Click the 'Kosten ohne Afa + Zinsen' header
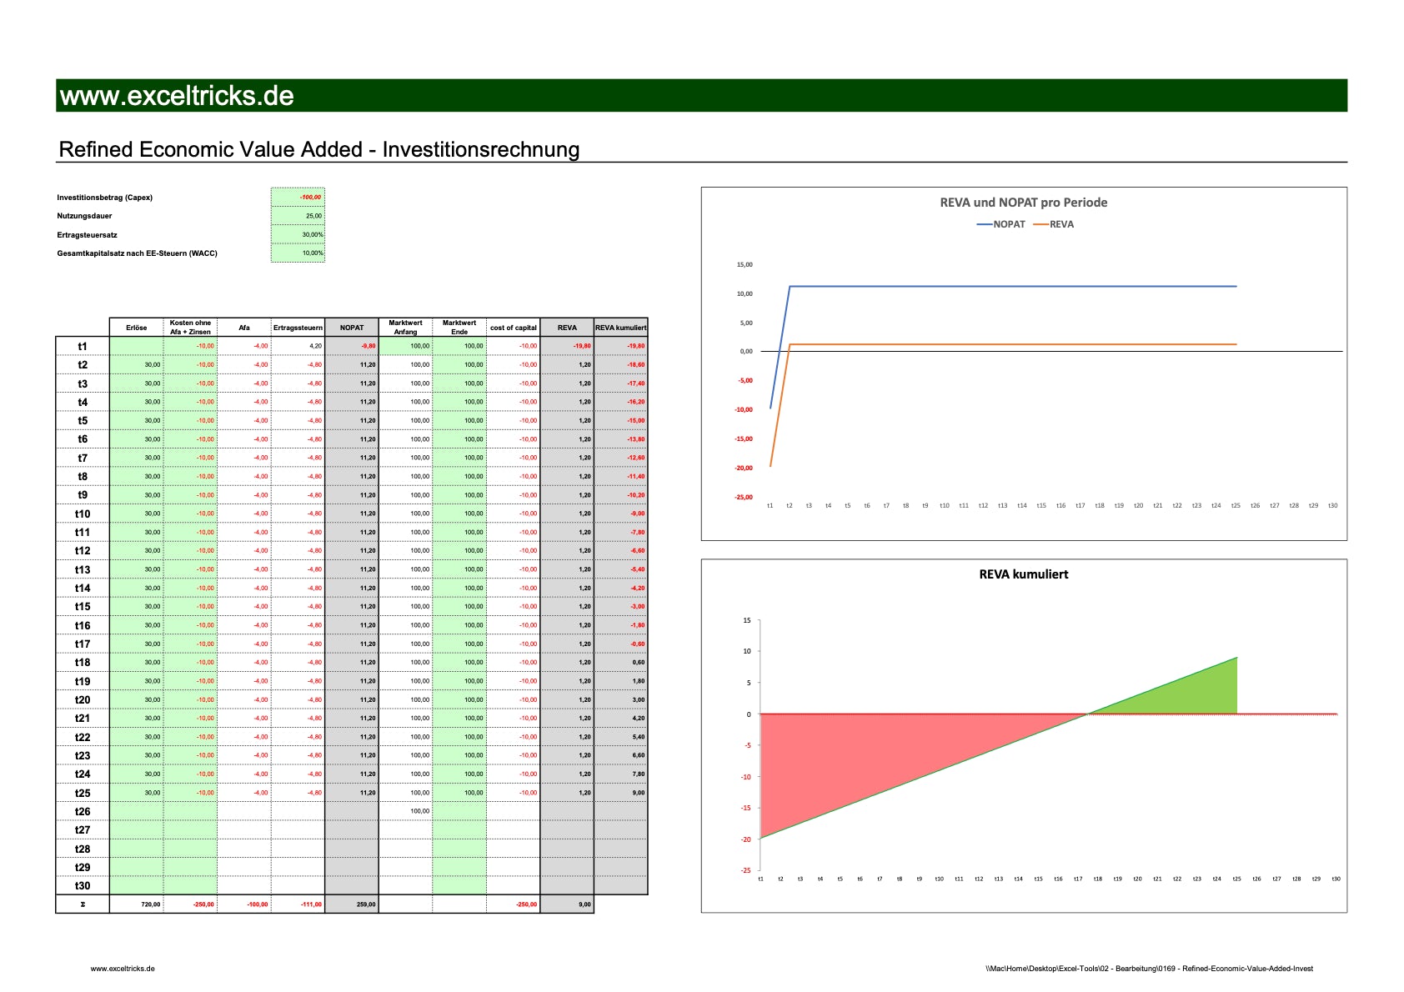 (x=190, y=328)
